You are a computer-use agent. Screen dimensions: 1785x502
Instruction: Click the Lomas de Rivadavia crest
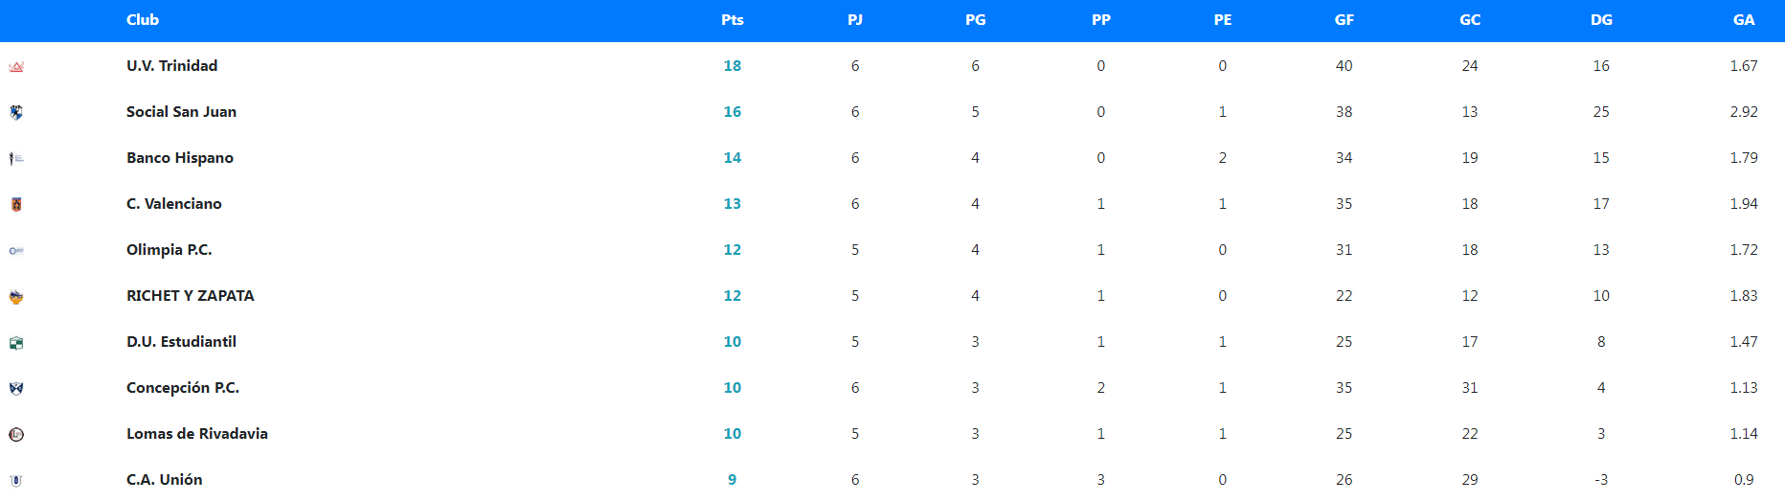16,434
